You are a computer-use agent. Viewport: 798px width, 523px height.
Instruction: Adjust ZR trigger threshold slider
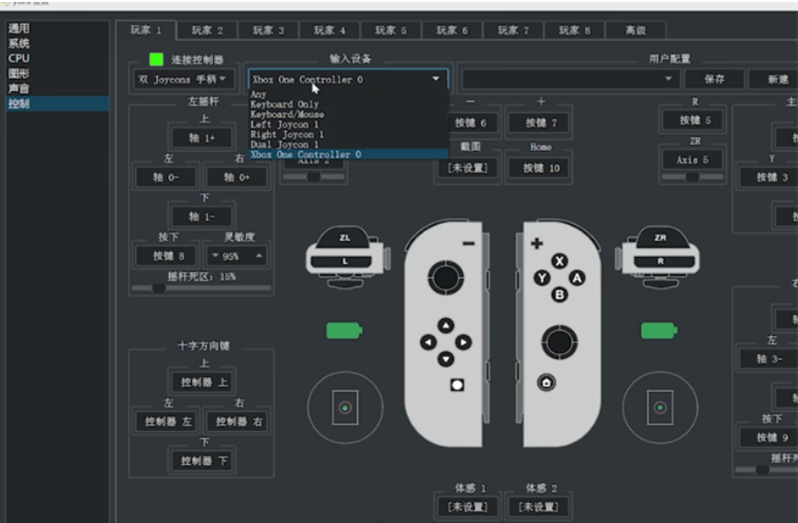tap(693, 177)
